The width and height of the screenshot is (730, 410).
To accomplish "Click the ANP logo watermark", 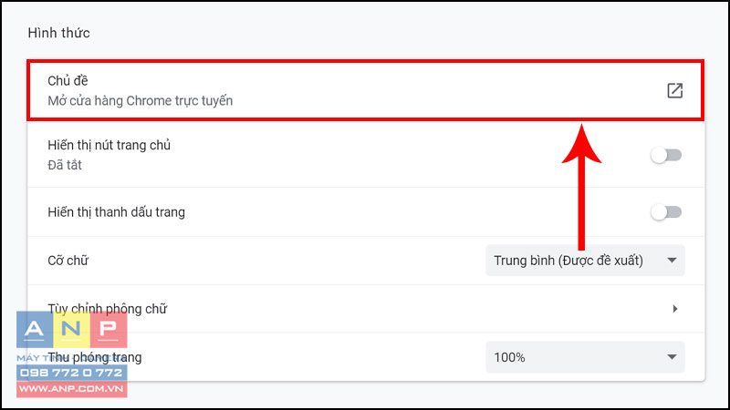I will coord(72,330).
